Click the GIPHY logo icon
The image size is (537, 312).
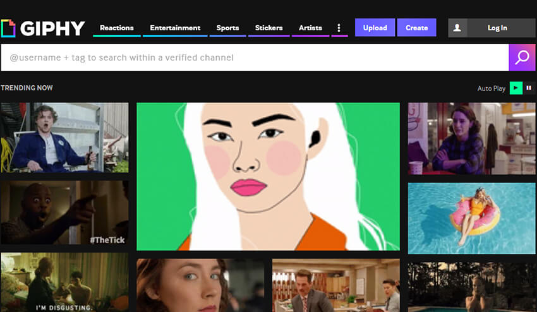point(8,28)
